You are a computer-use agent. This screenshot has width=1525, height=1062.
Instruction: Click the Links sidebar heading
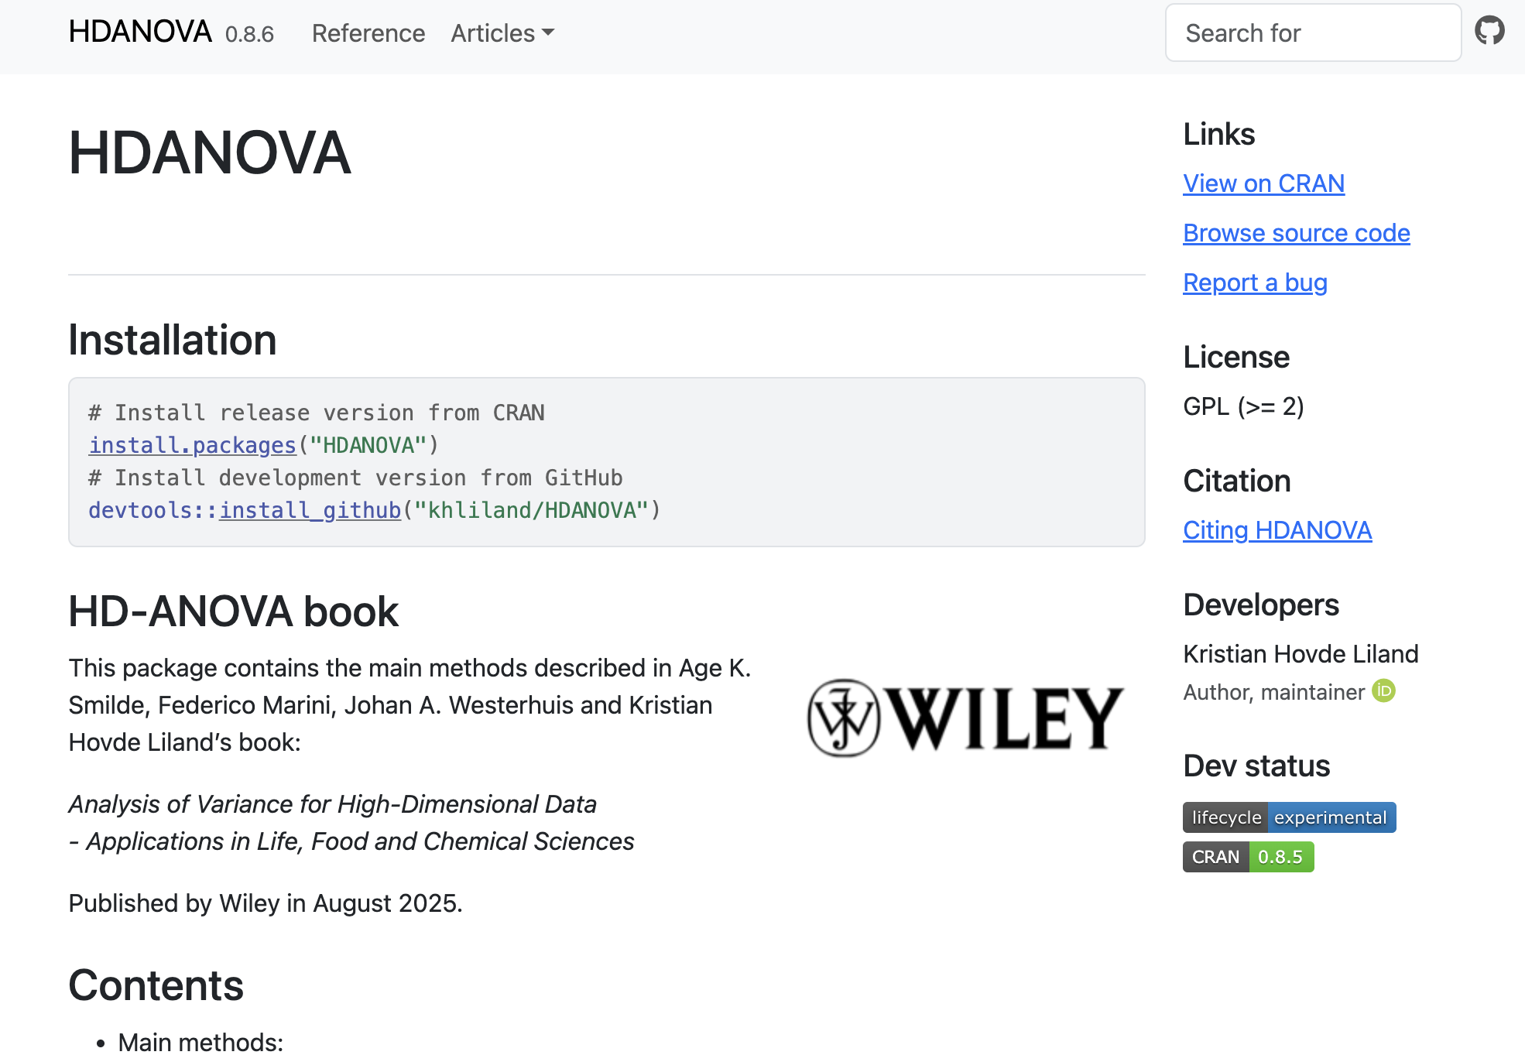[x=1218, y=134]
